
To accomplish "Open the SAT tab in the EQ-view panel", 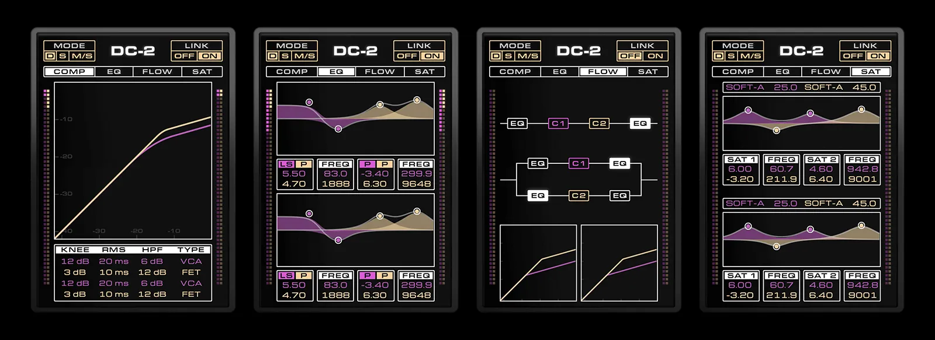I will point(425,71).
